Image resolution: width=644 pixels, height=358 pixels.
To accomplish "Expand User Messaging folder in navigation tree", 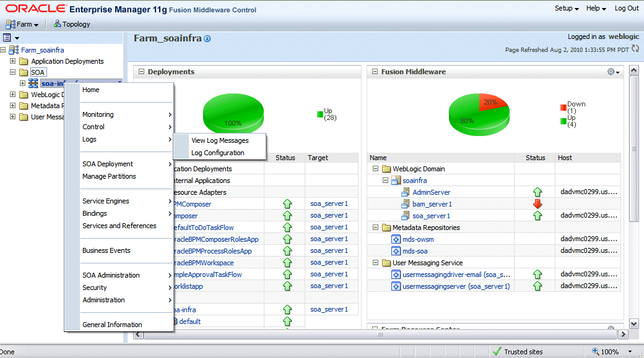I will [x=13, y=116].
